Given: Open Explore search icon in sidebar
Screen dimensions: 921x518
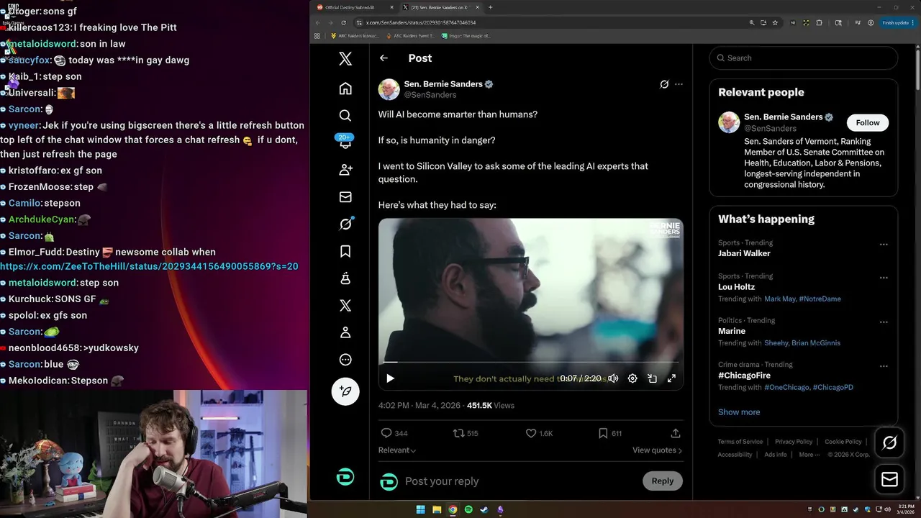Looking at the screenshot, I should point(345,115).
